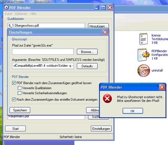Open the Editieren menu
This screenshot has width=168, height=145.
21,14
